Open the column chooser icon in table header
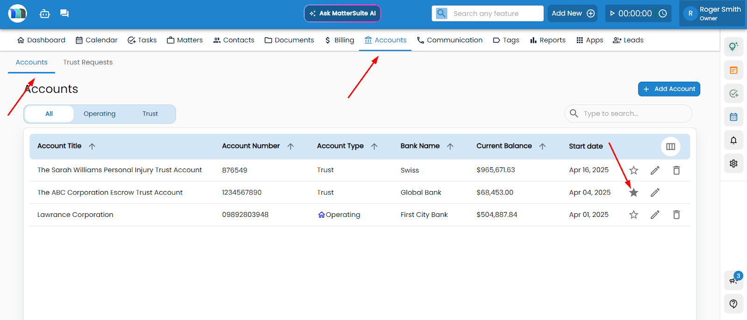The image size is (747, 320). point(670,146)
